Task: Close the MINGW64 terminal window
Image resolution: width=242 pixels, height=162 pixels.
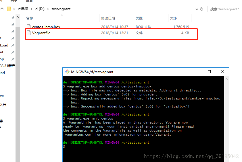Action: coord(222,72)
